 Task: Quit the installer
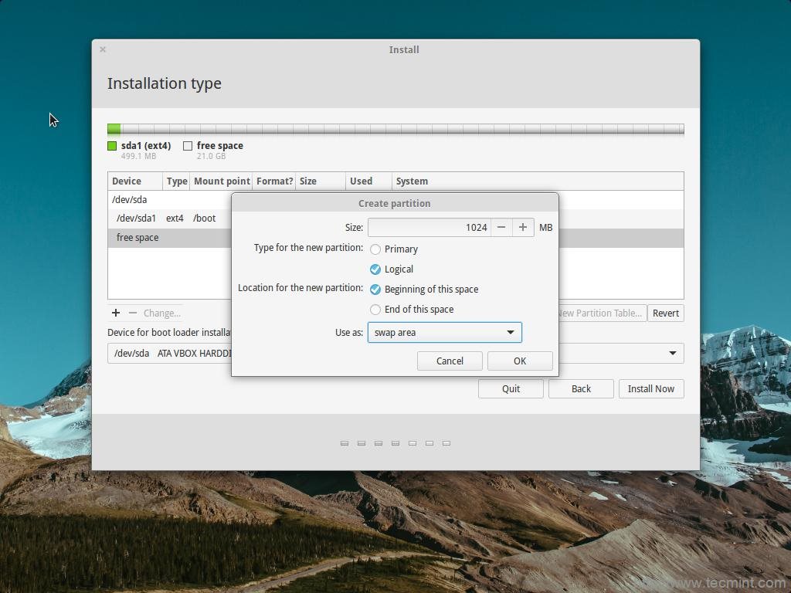(511, 389)
